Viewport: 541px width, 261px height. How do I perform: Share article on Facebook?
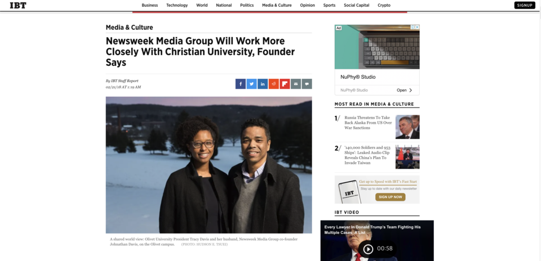pyautogui.click(x=241, y=84)
